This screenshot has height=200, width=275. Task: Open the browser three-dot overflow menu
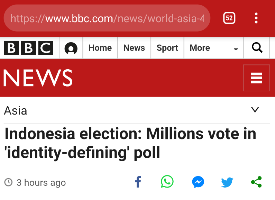[x=256, y=18]
